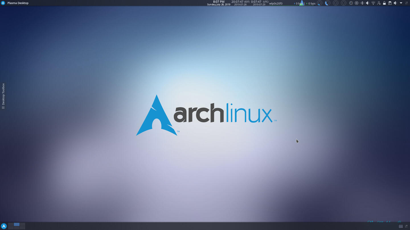Switch to the first virtual desktop in pager

pos(11,224)
